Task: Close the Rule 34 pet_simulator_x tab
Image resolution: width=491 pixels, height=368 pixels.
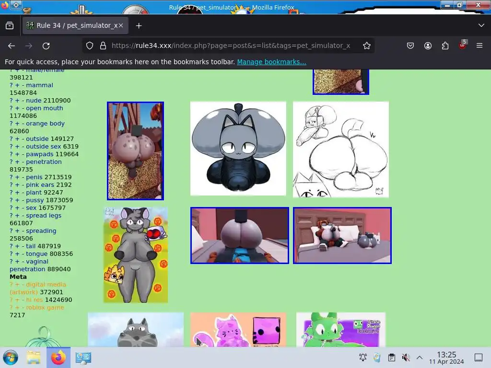Action: 121,26
